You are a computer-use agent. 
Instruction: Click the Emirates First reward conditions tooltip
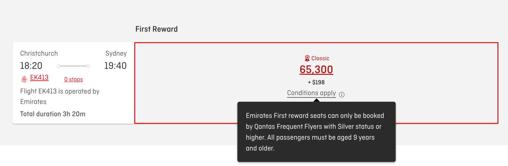[x=316, y=132]
